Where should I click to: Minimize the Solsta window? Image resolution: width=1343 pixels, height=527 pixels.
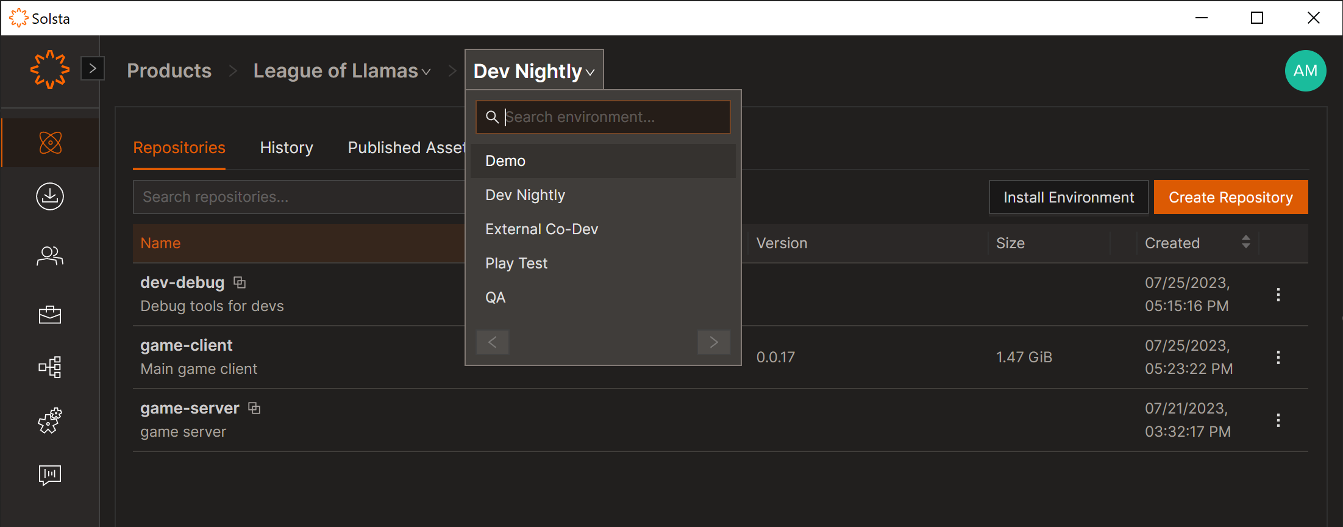pos(1202,18)
